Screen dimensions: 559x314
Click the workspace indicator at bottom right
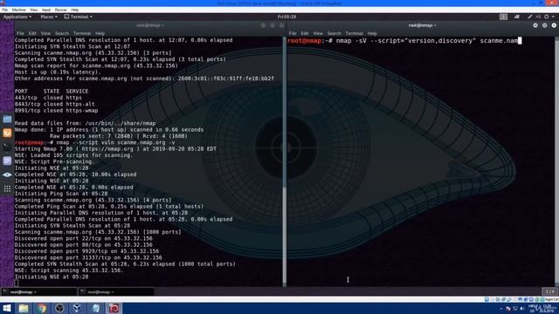click(550, 291)
